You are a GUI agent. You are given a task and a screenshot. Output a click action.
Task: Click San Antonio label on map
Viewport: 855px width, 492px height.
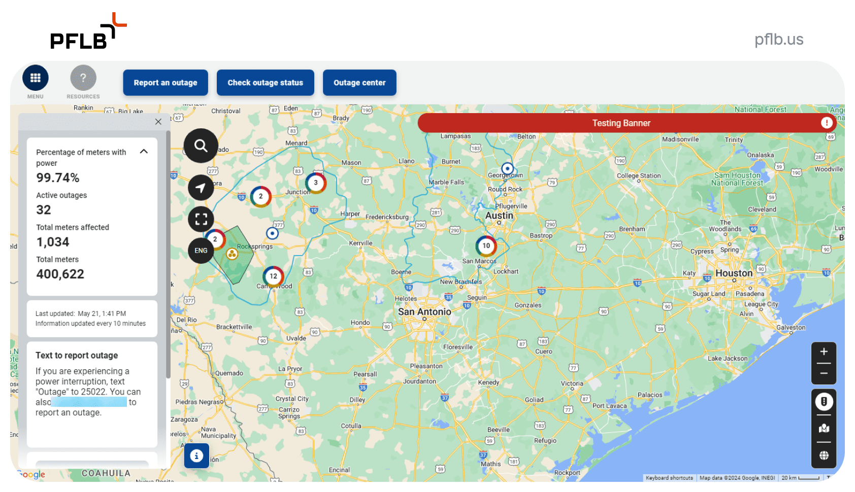pyautogui.click(x=424, y=311)
